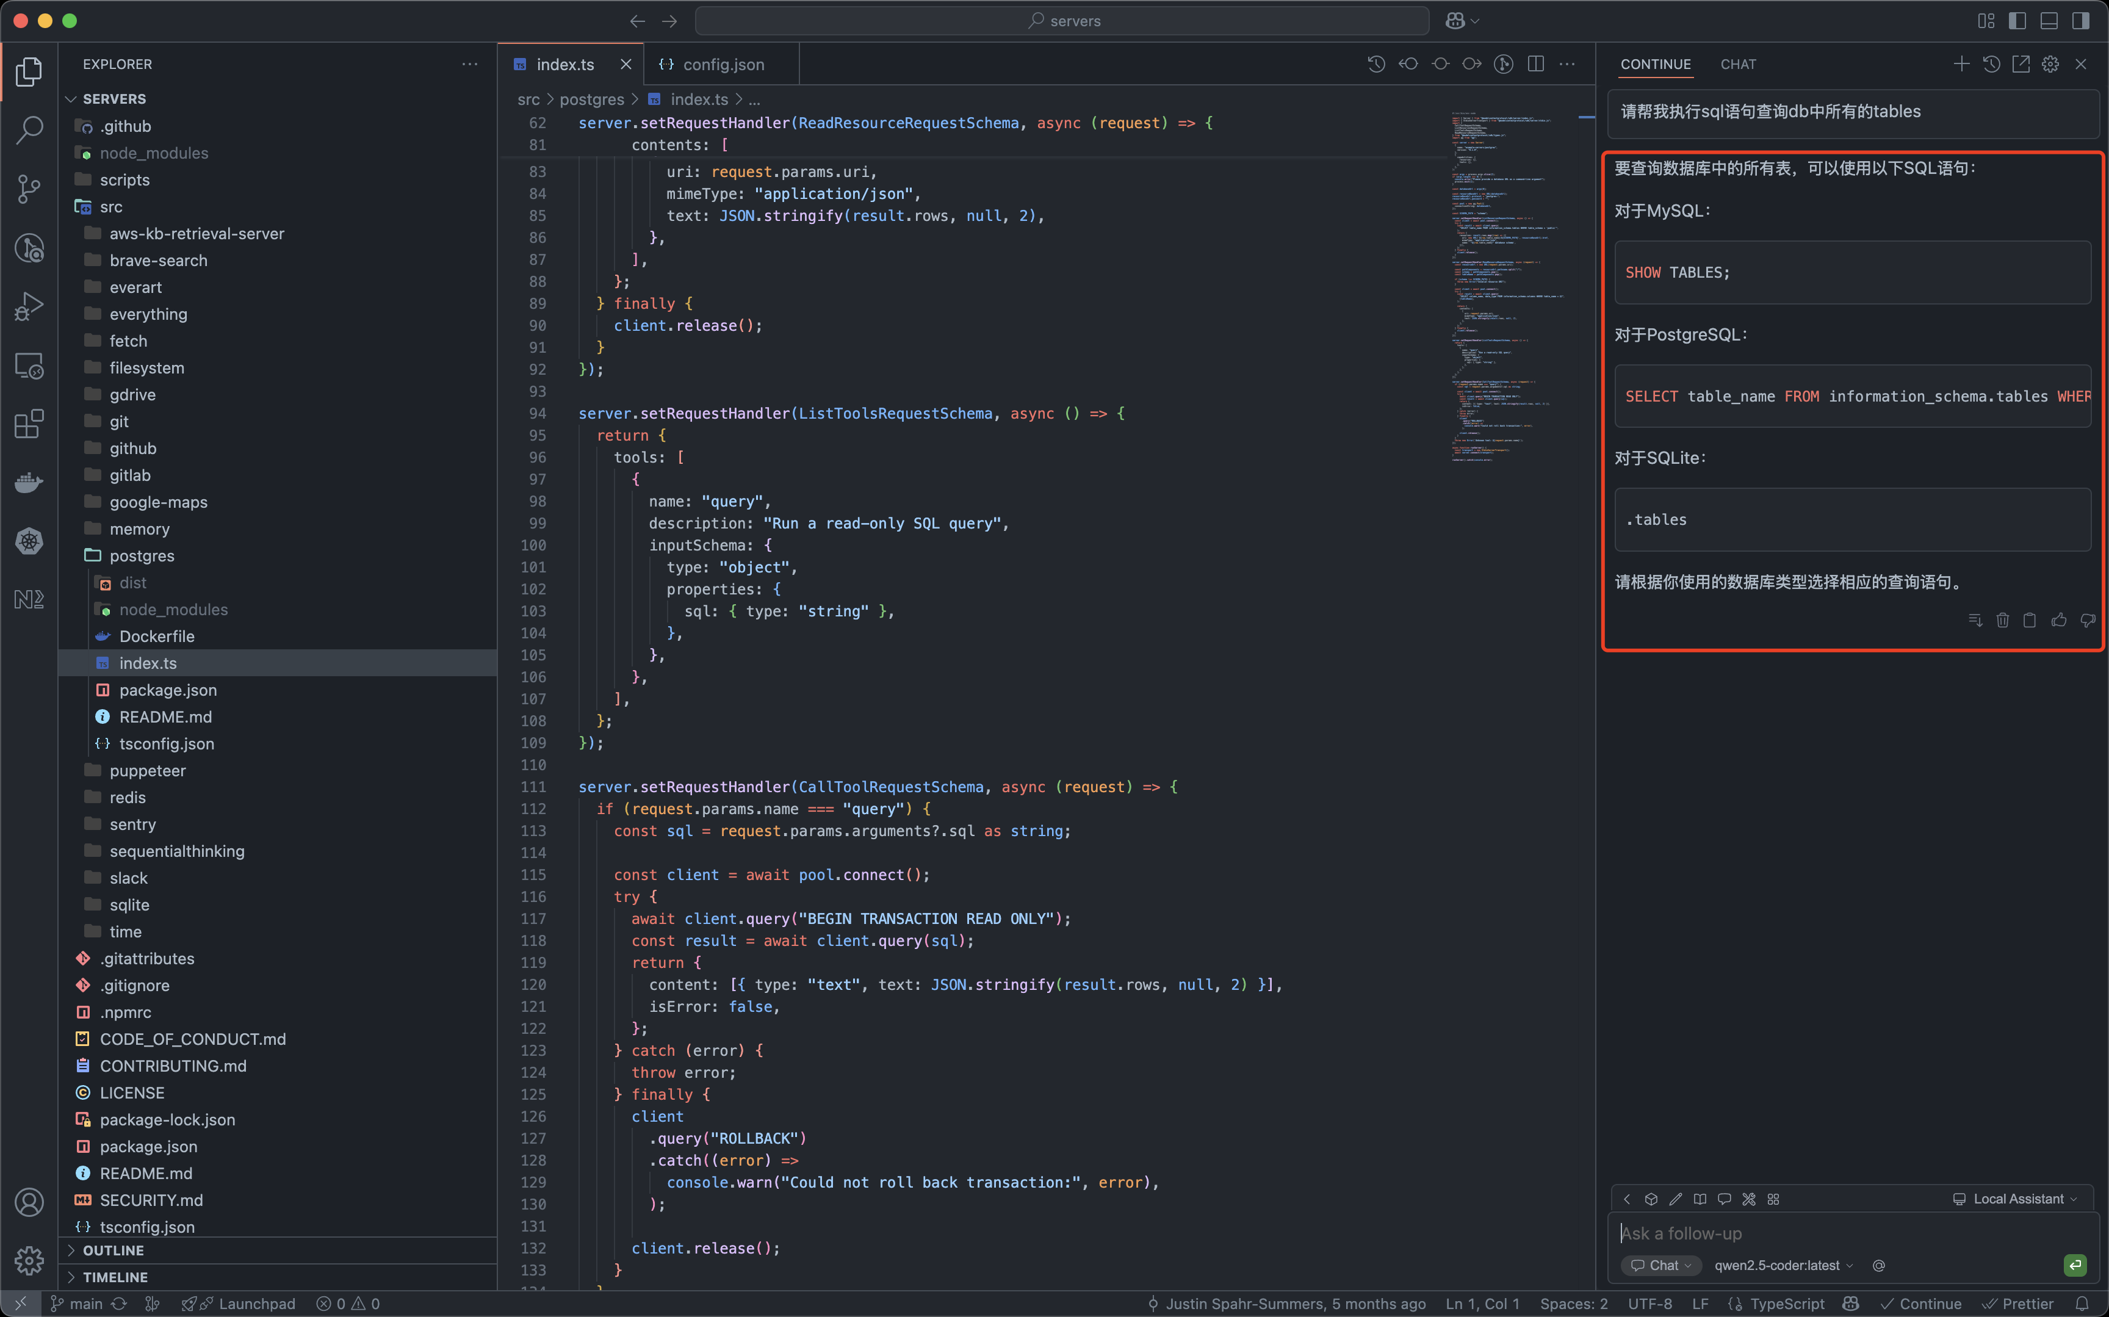
Task: Open the Run and Debug view
Action: 29,306
